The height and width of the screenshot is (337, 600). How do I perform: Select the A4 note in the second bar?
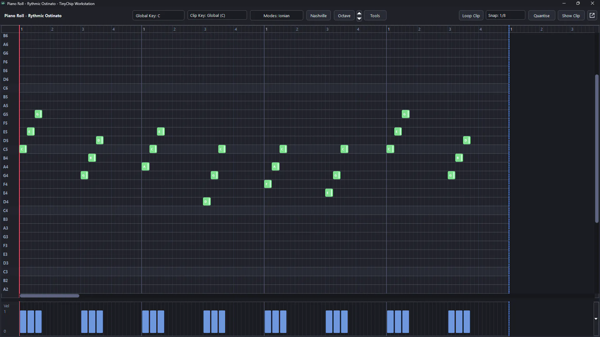point(145,166)
